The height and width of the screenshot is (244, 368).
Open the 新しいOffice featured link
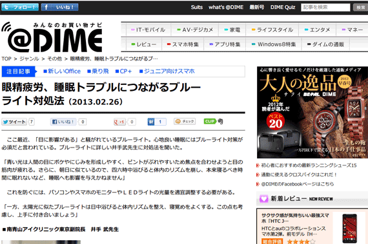[62, 71]
